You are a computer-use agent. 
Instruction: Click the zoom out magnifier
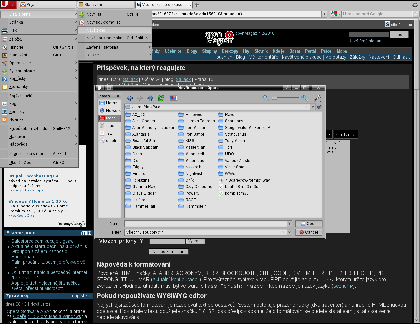point(266,98)
